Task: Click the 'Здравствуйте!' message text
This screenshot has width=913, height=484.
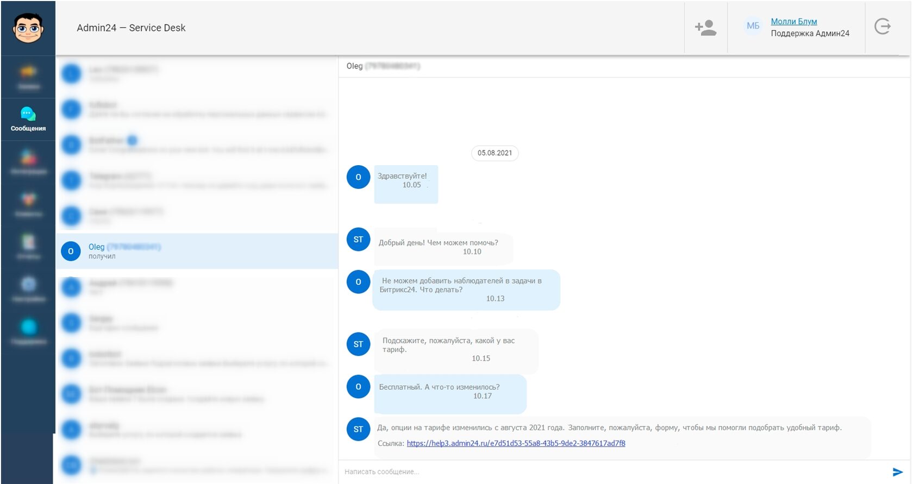Action: 402,176
